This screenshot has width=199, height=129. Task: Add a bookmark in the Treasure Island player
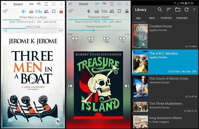tap(119, 11)
